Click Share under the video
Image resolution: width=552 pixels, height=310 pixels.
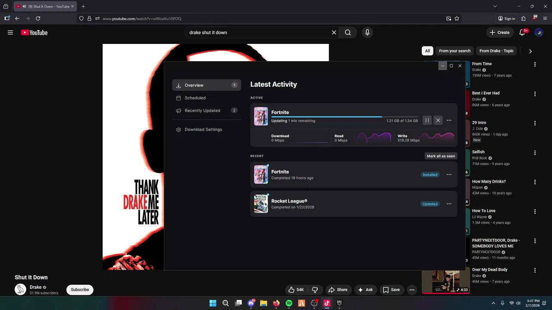point(338,290)
